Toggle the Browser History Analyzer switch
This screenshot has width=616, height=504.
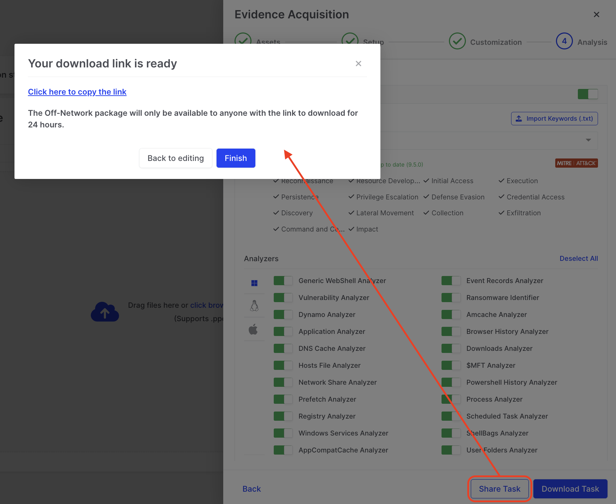pos(451,331)
